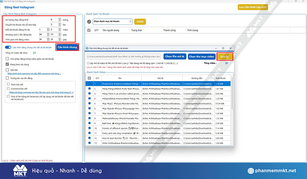Uncheck video row 9 checkbox
Image resolution: width=307 pixels, height=179 pixels.
89,123
